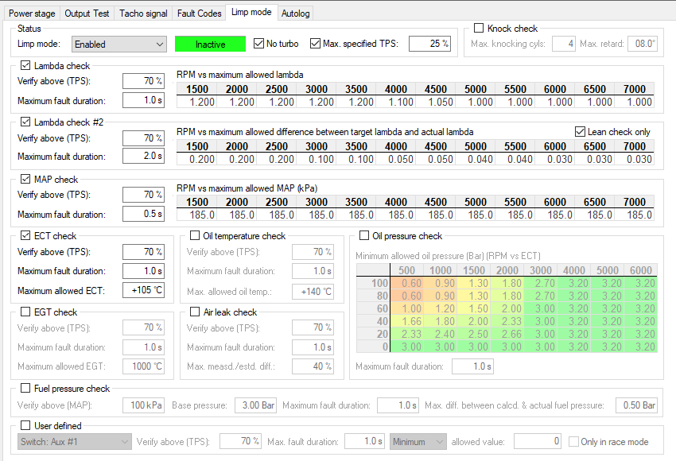Click Oil pressure Maximum fault duration field
The height and width of the screenshot is (461, 676).
[472, 366]
